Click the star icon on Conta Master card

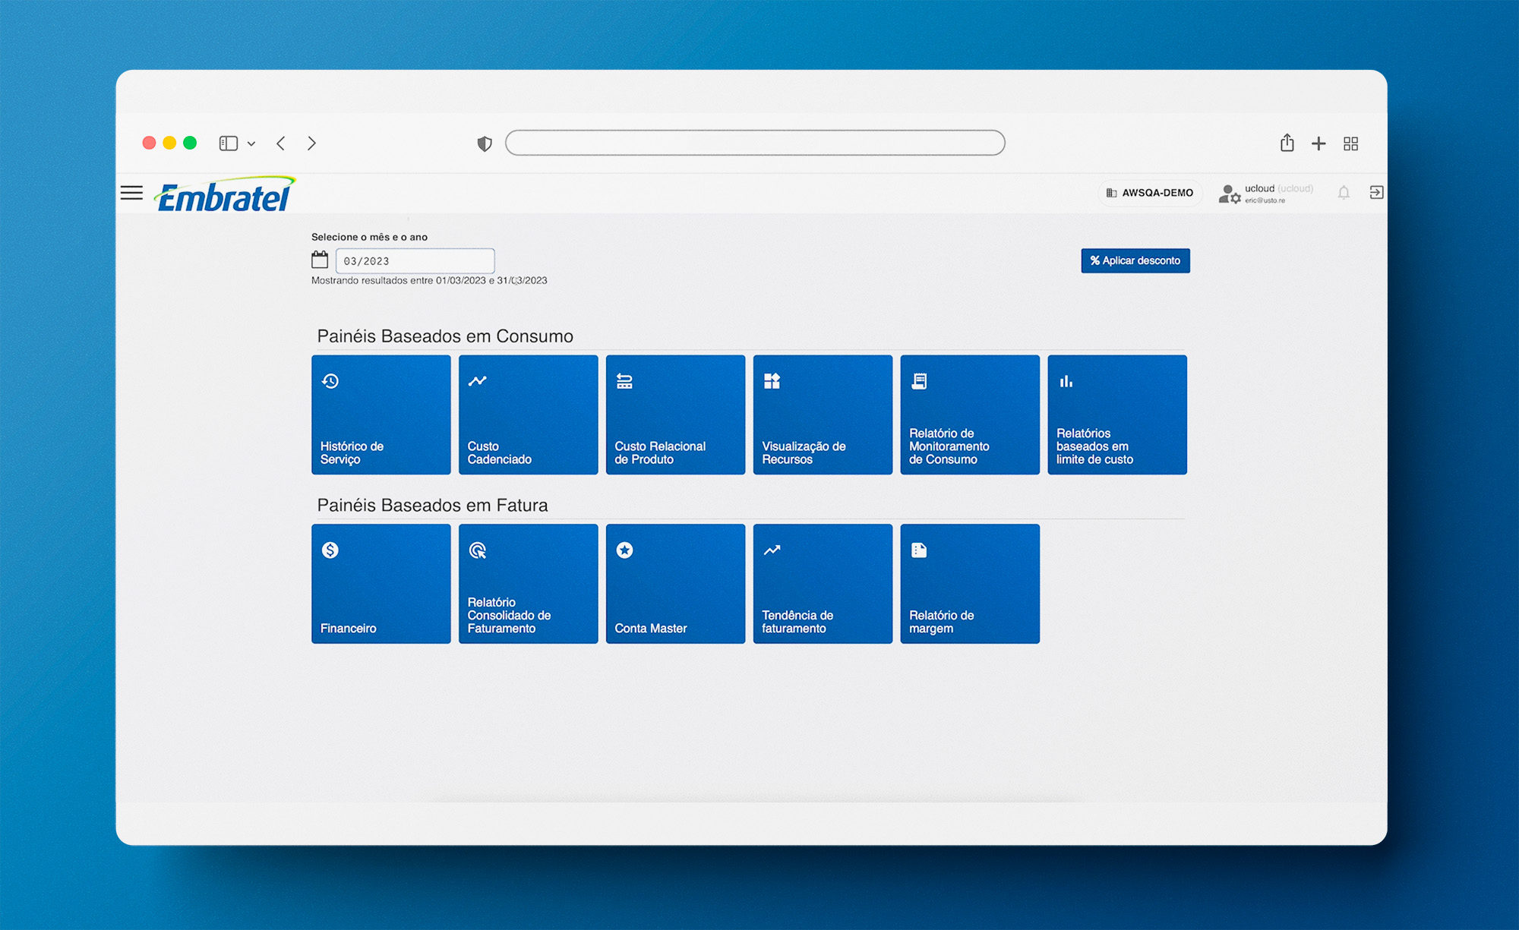point(625,550)
